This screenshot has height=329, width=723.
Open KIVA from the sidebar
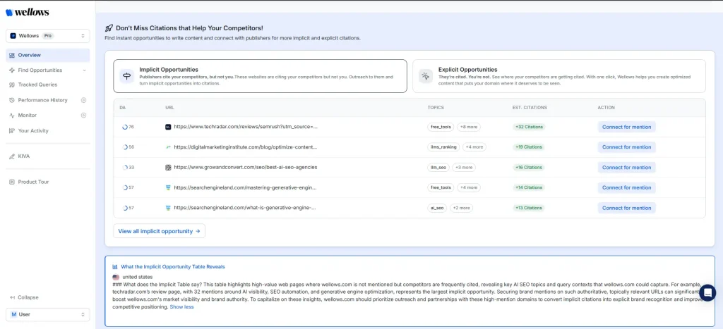point(23,156)
